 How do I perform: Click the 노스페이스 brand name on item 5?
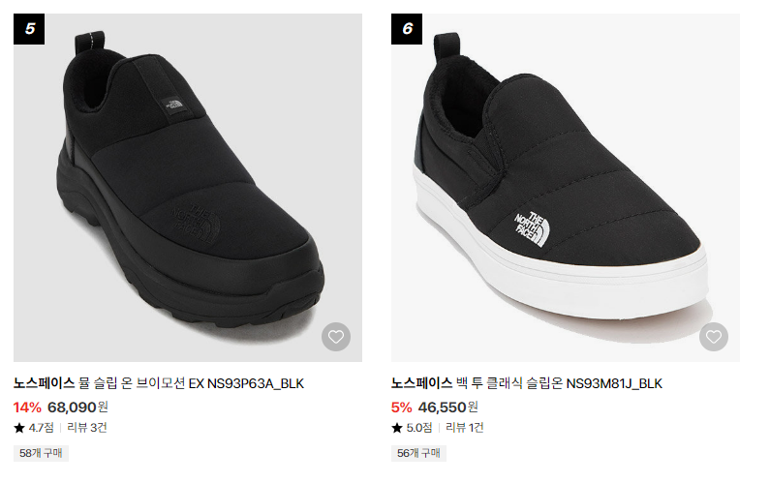(44, 383)
